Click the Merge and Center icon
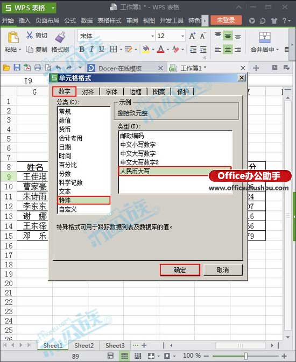296x362 pixels. [265, 37]
